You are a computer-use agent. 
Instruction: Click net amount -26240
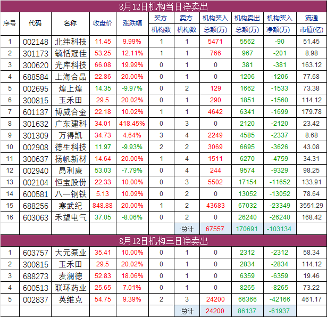[280, 217]
